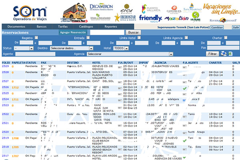Open the Reportes menu
Image resolution: width=240 pixels, height=160 pixels.
click(x=111, y=26)
